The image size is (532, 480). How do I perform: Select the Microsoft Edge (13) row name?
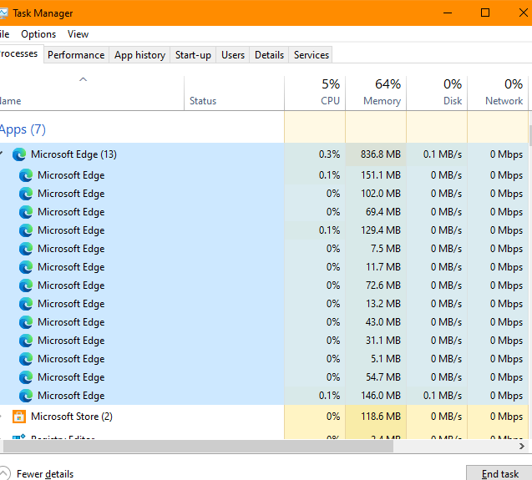point(73,154)
